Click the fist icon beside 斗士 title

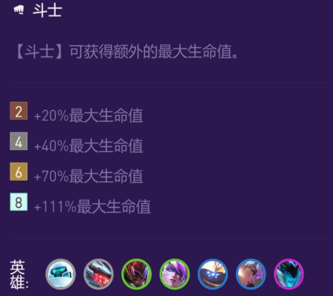point(19,10)
